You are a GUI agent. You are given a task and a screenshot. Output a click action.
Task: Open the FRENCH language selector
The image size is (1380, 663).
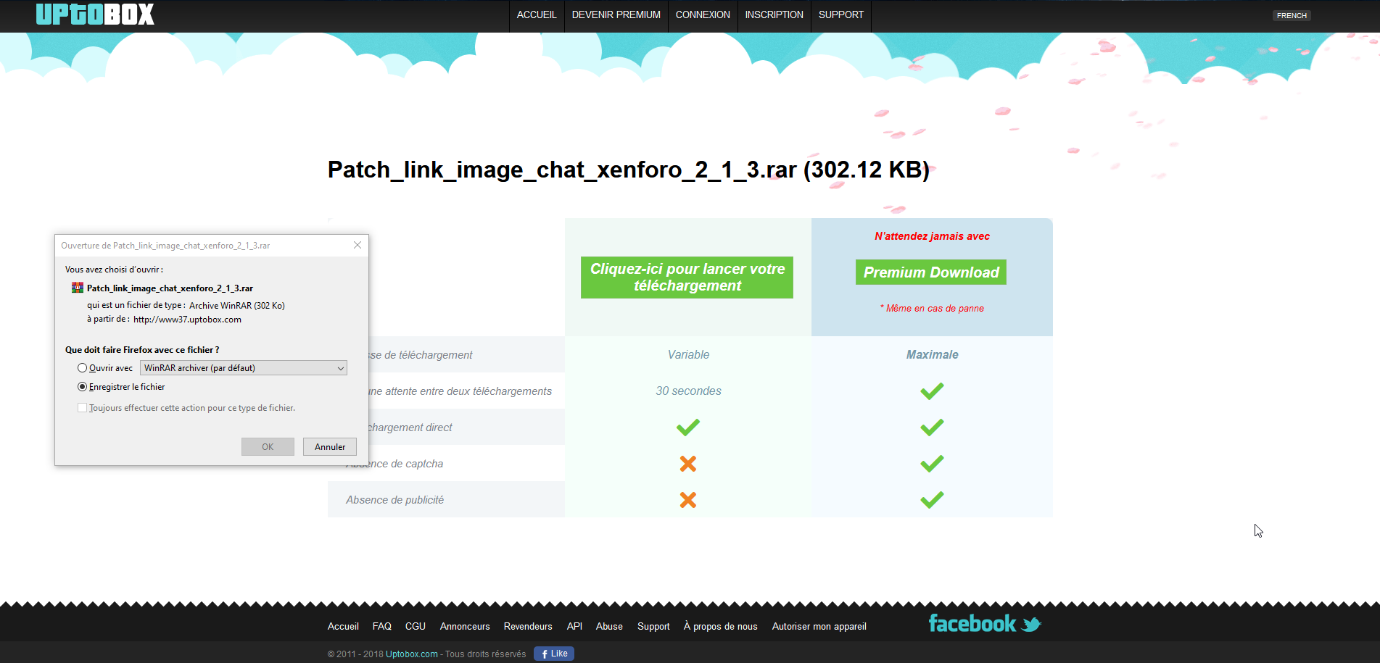coord(1292,15)
